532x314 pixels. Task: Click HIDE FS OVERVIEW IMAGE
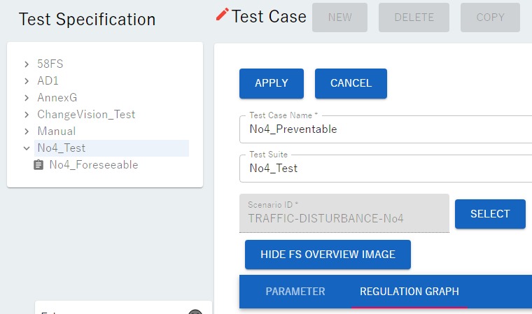(328, 255)
